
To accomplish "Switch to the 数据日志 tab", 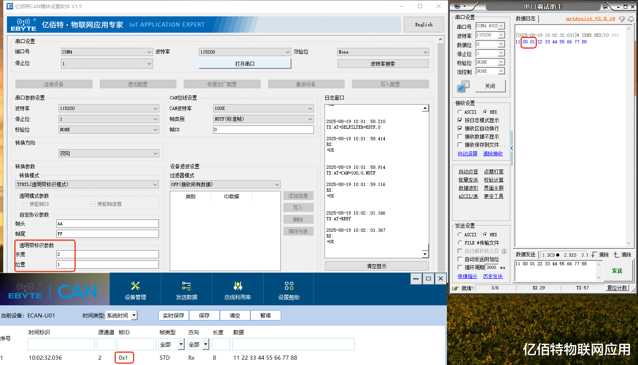I will point(525,18).
